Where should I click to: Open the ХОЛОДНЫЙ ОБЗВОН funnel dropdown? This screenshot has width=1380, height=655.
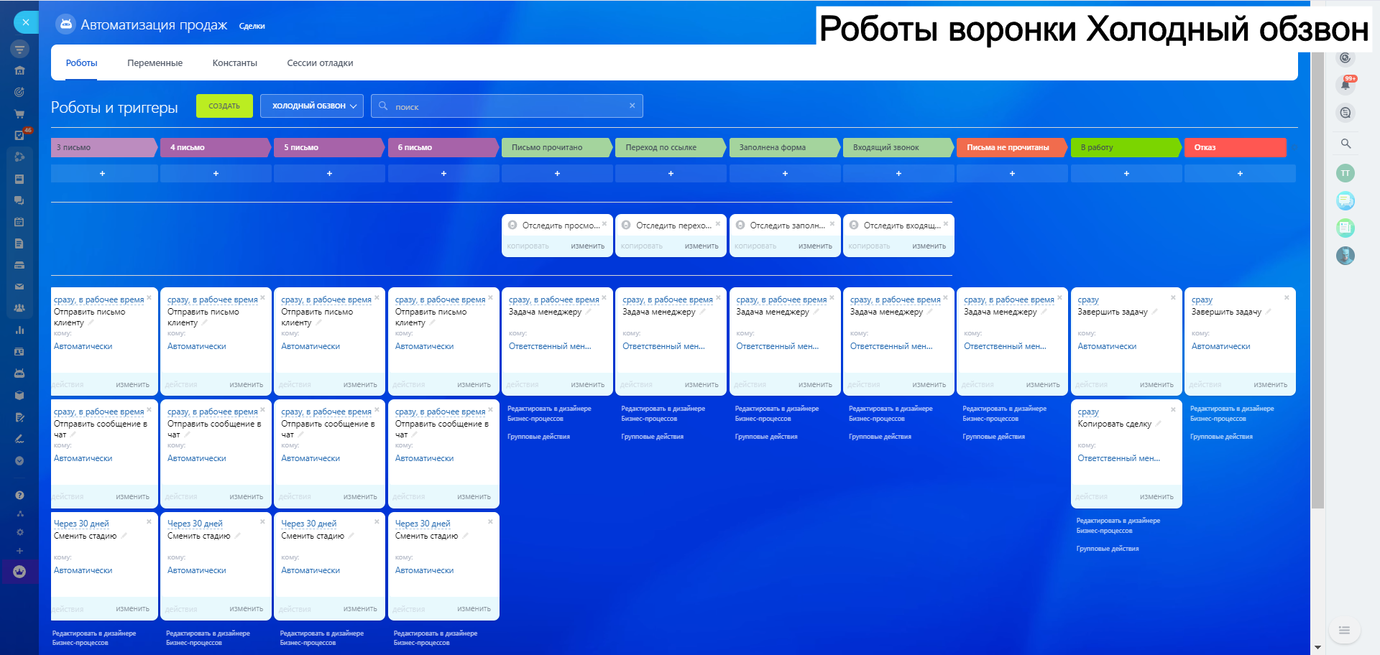coord(312,106)
